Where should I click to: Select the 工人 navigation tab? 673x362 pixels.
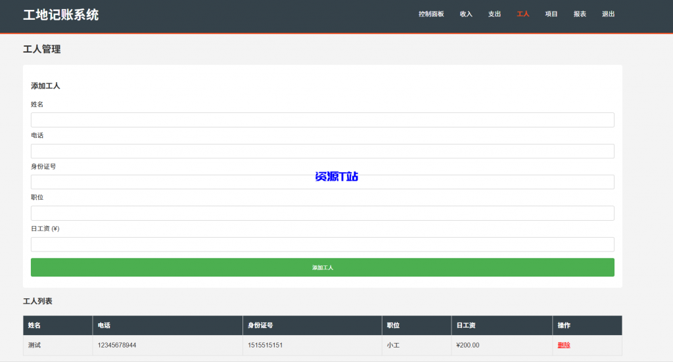pyautogui.click(x=522, y=14)
